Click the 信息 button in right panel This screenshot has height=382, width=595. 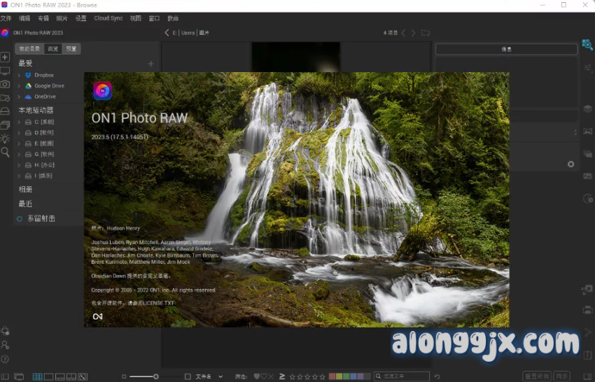click(x=506, y=49)
